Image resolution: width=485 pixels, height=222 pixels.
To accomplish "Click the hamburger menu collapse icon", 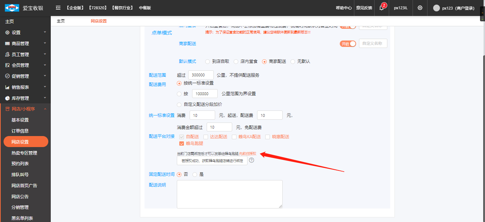I will 58,8.
